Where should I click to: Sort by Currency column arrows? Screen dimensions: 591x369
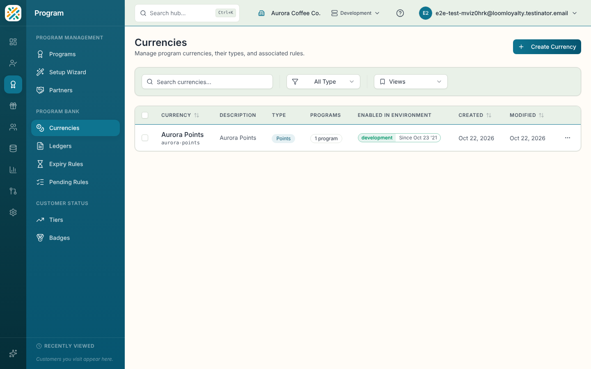197,115
